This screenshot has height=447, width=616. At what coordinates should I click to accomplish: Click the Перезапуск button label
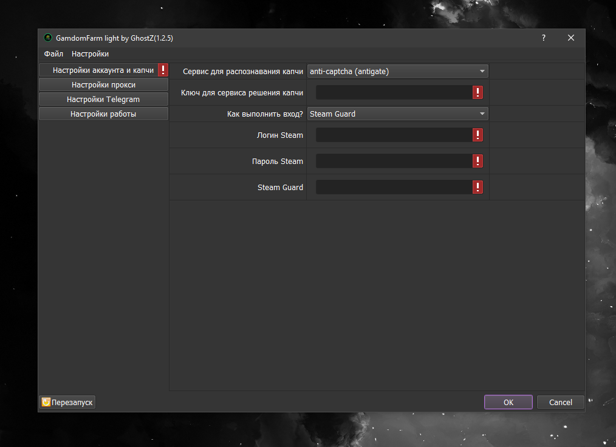click(72, 402)
